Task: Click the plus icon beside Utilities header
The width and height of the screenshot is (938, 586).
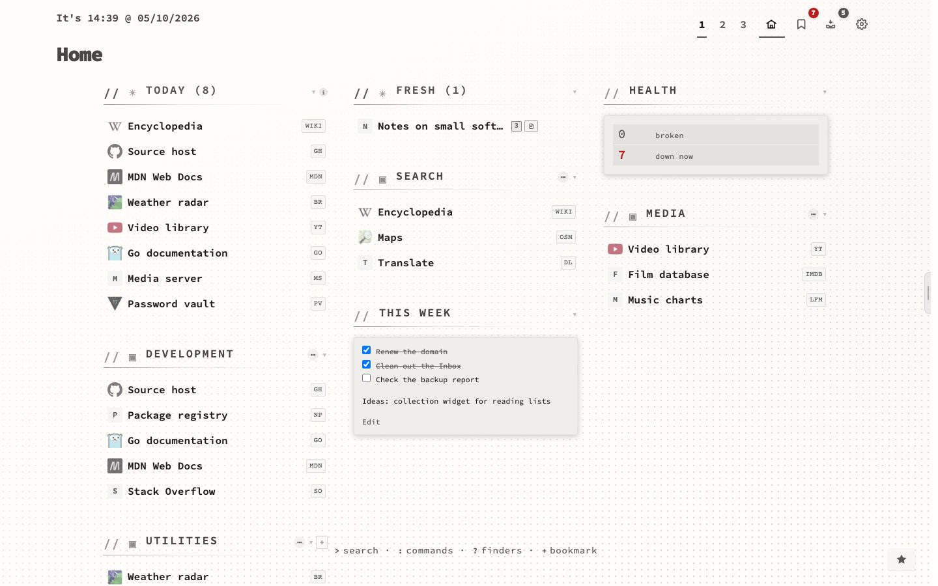Action: point(322,542)
